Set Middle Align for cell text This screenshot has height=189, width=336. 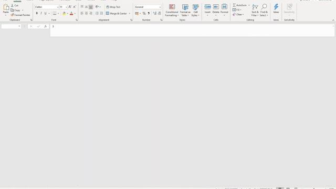(x=86, y=7)
